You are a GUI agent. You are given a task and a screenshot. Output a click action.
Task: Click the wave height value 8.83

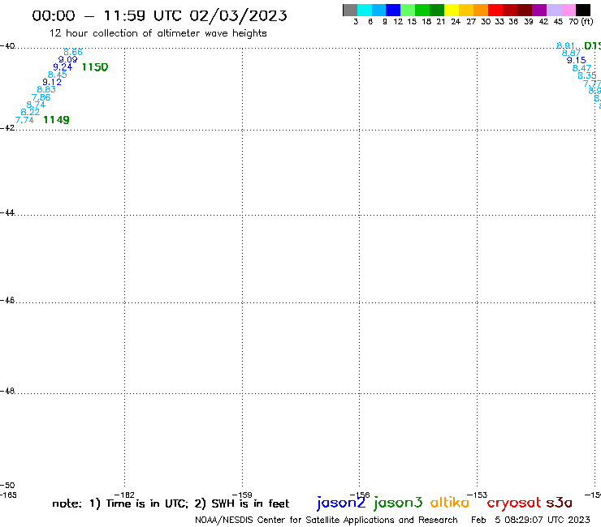46,89
